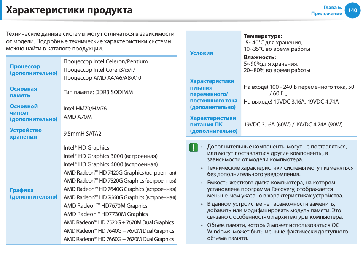Click the 'Графика (дополнительно)' row header
This screenshot has width=363, height=257.
tap(33, 193)
